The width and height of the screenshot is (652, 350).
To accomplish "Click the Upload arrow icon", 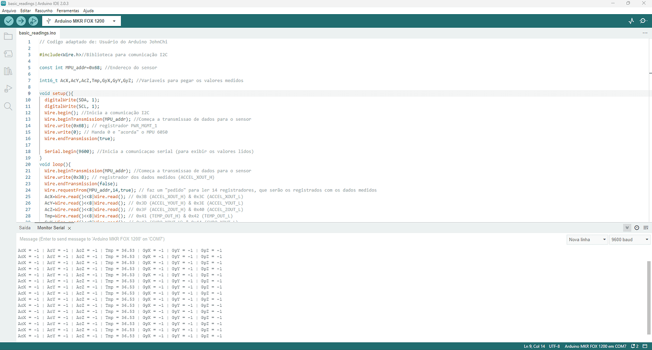I will tap(20, 21).
